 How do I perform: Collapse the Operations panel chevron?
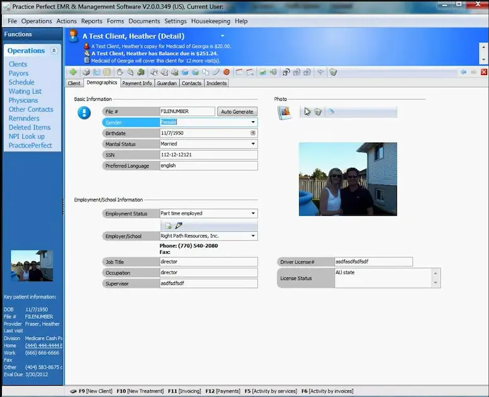click(54, 50)
